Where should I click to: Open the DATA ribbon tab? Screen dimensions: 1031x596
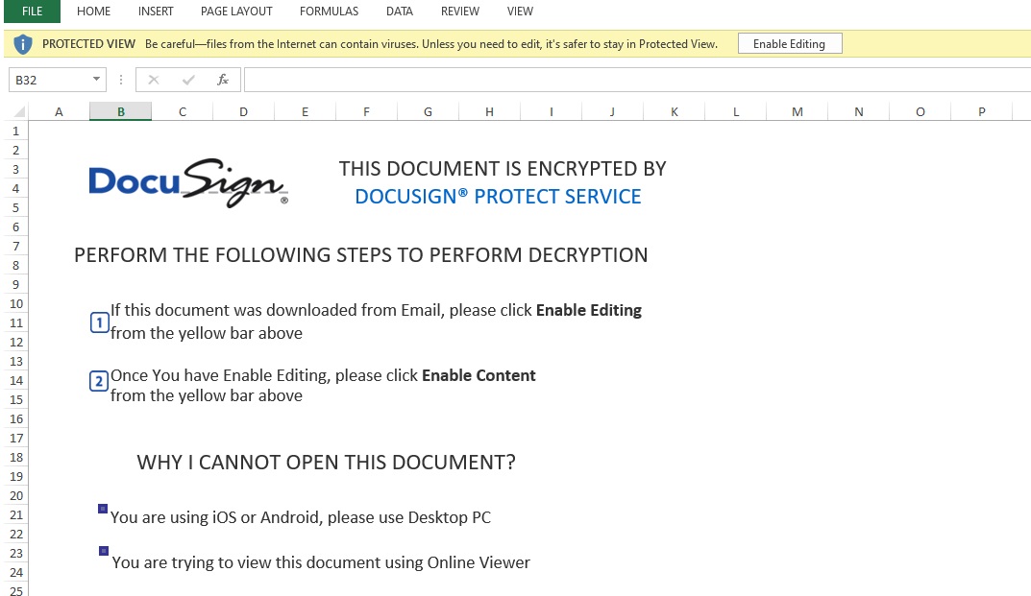click(399, 12)
